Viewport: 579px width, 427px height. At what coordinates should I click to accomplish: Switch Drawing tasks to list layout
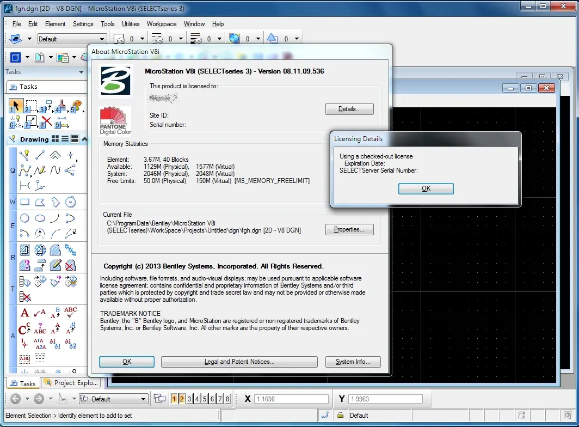click(x=65, y=139)
